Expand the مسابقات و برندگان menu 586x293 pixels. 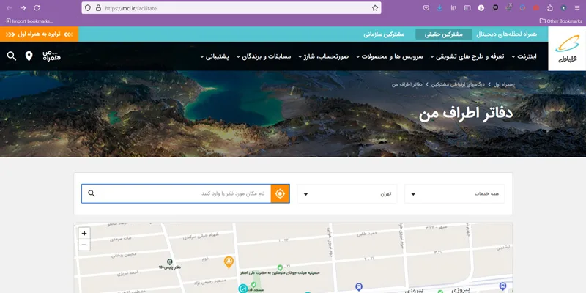pyautogui.click(x=264, y=56)
